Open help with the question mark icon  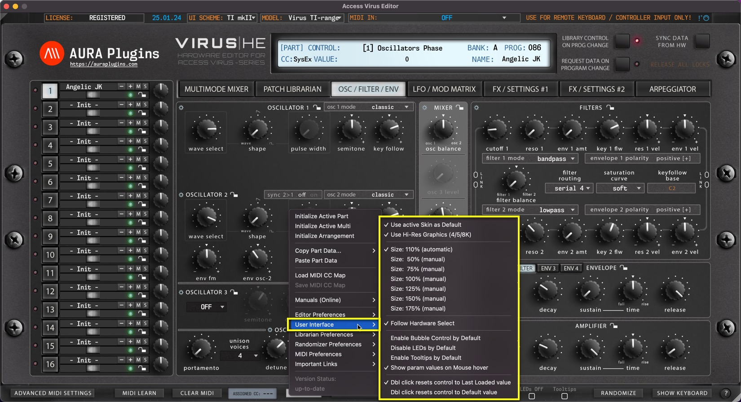[x=726, y=393]
